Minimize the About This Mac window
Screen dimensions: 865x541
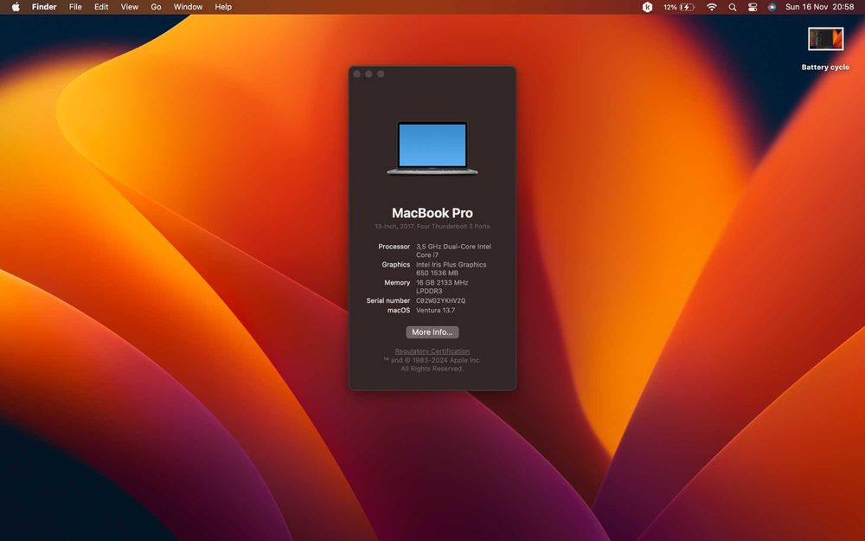pos(369,74)
